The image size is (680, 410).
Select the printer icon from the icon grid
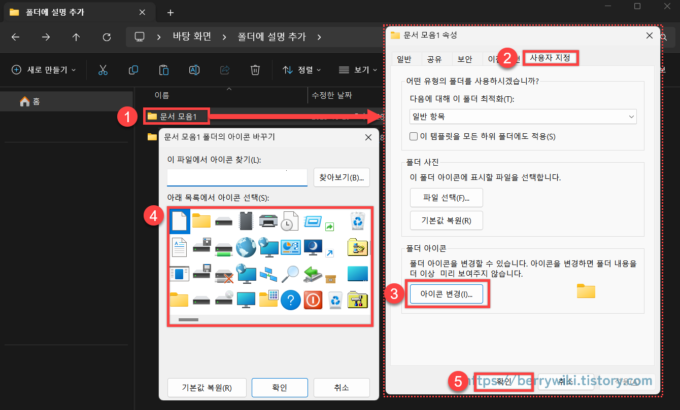pyautogui.click(x=268, y=220)
